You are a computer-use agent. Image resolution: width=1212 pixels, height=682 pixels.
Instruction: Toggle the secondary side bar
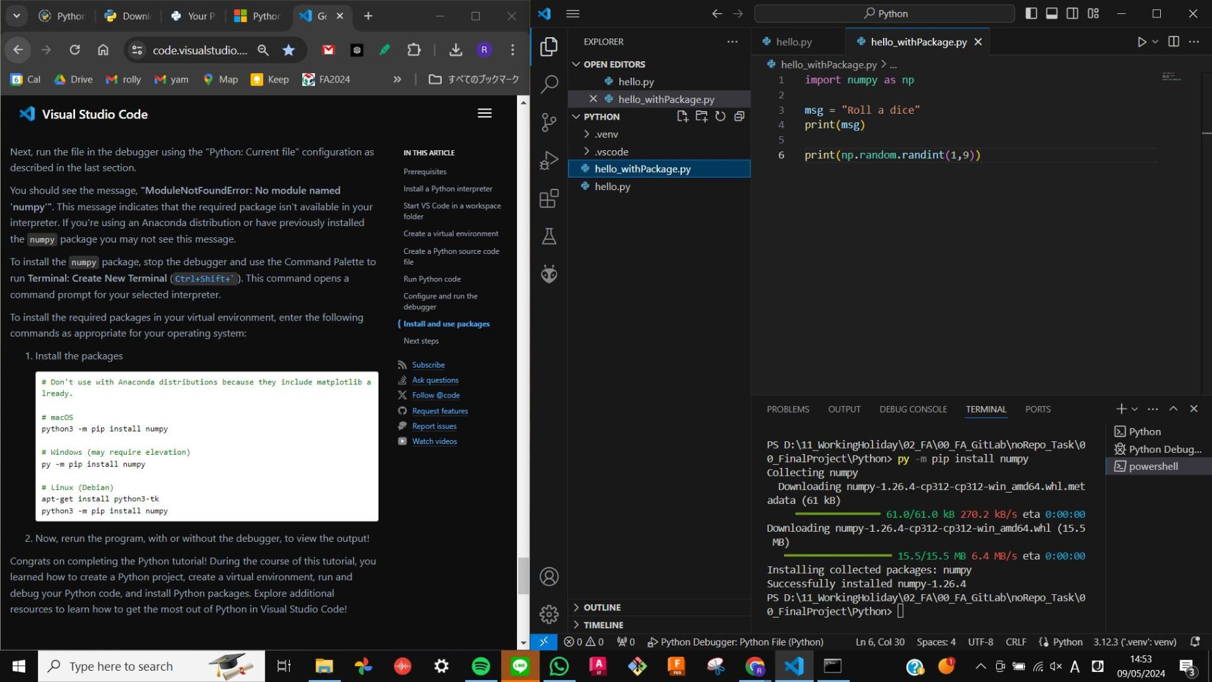coord(1072,13)
